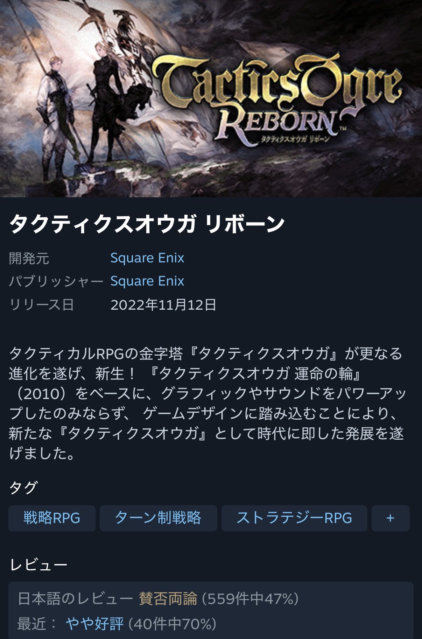The image size is (422, 639).
Task: Click the レビュー section heading
Action: 38,565
